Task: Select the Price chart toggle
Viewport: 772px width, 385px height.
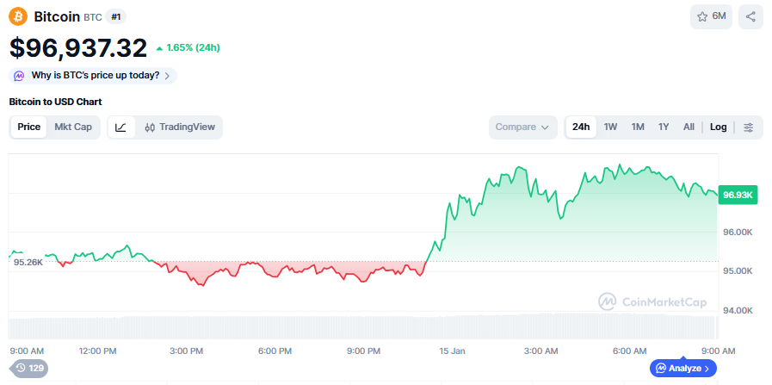Action: click(29, 127)
